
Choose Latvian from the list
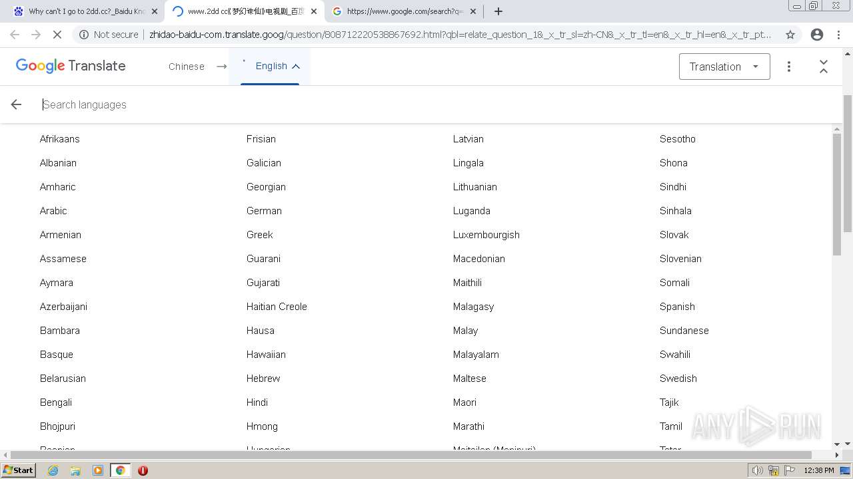click(468, 139)
